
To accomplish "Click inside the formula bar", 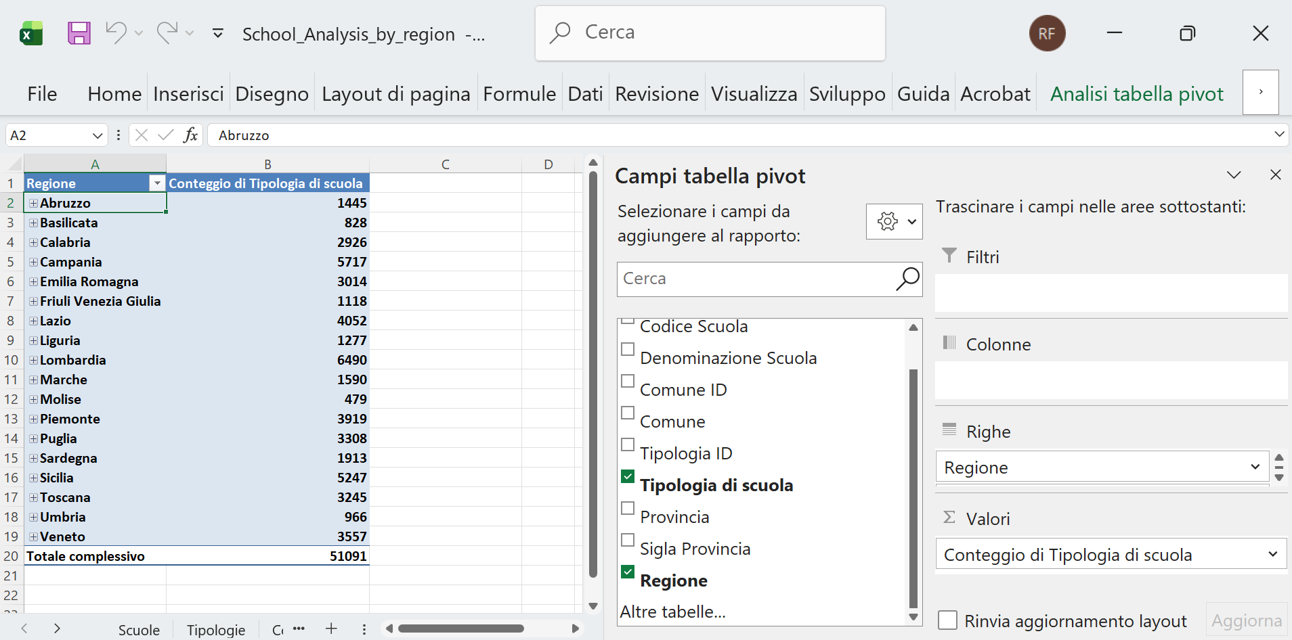I will coord(474,135).
